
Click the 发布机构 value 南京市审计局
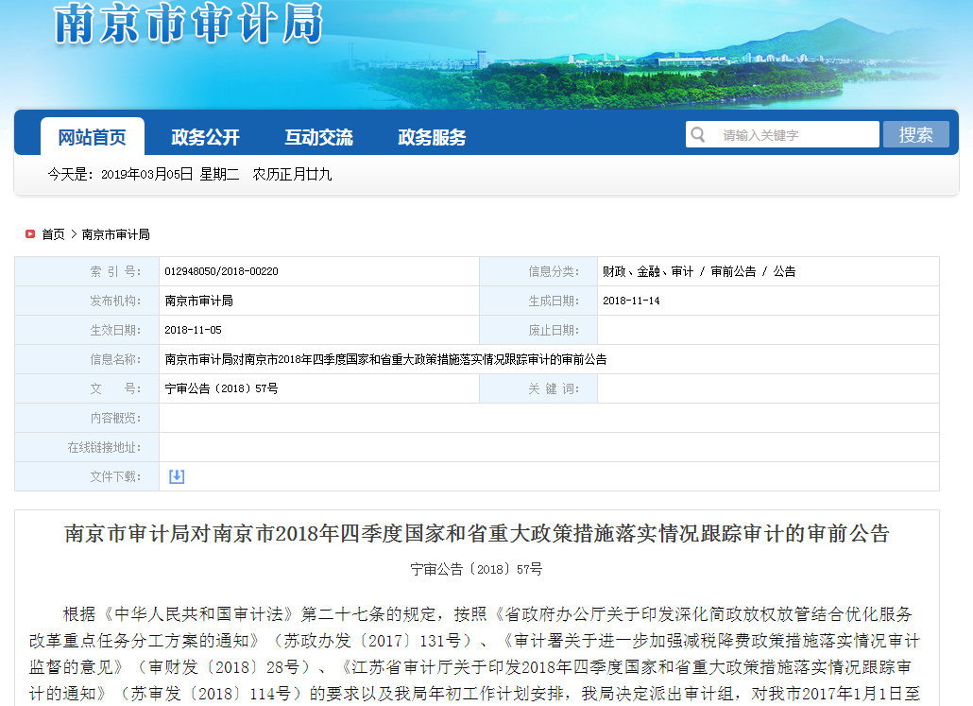[x=198, y=301]
